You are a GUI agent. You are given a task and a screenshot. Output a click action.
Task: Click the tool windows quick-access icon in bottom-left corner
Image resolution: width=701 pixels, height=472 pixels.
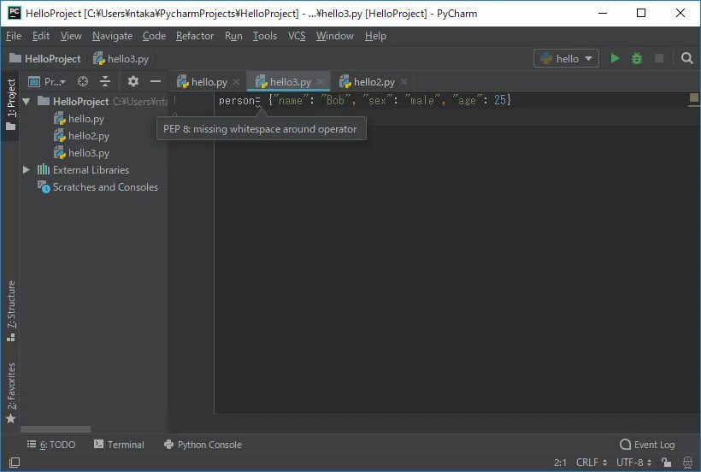coord(14,462)
